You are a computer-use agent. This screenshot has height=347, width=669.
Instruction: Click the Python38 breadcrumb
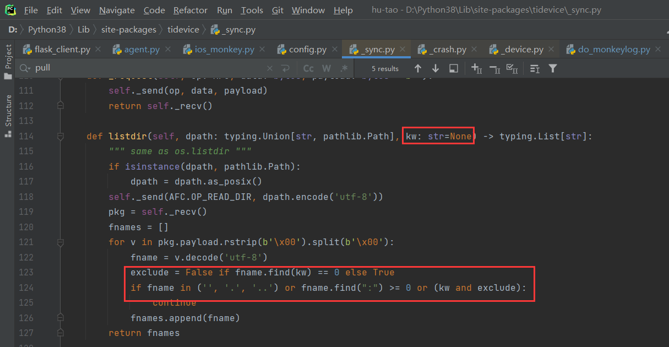[48, 29]
